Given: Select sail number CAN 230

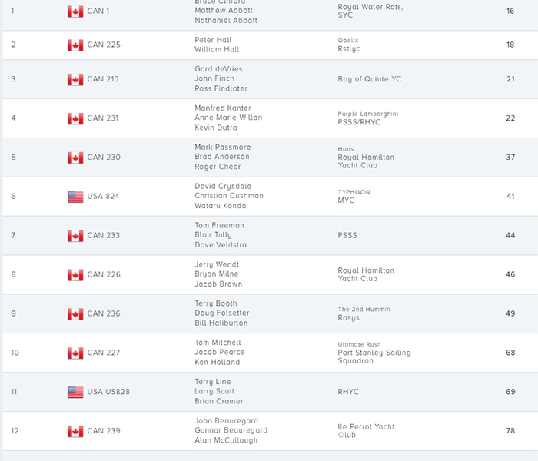Looking at the screenshot, I should coord(104,158).
